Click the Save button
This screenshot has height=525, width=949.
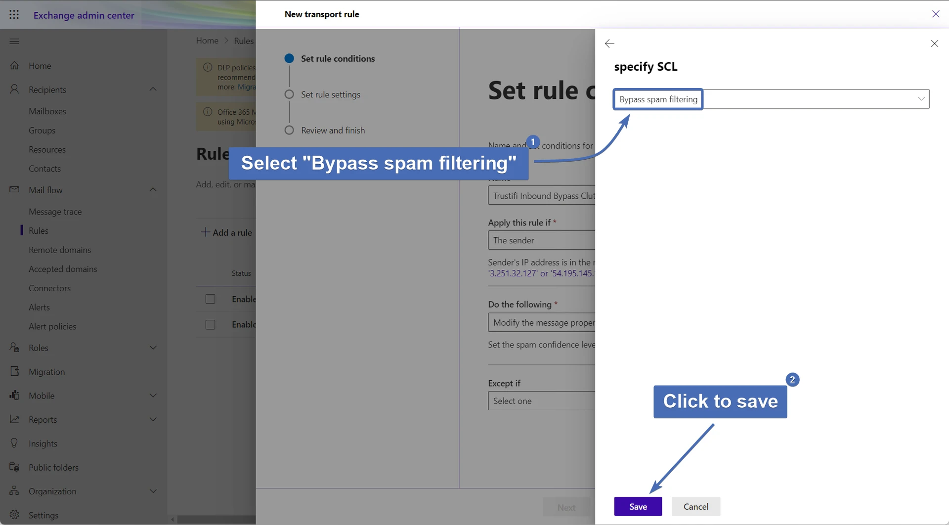pos(638,506)
